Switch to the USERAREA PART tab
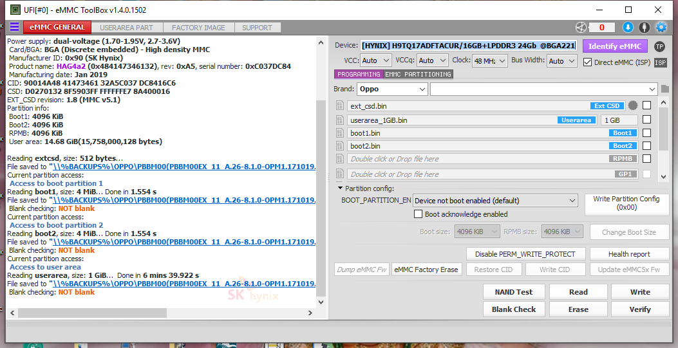 tap(126, 28)
